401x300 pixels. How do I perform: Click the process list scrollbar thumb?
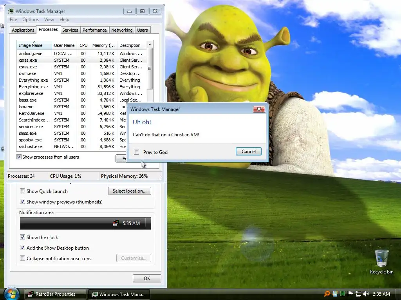[150, 68]
